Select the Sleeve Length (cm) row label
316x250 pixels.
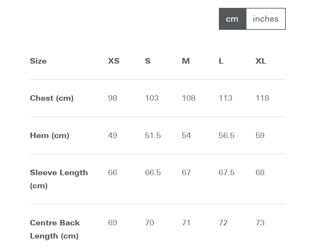click(x=59, y=179)
